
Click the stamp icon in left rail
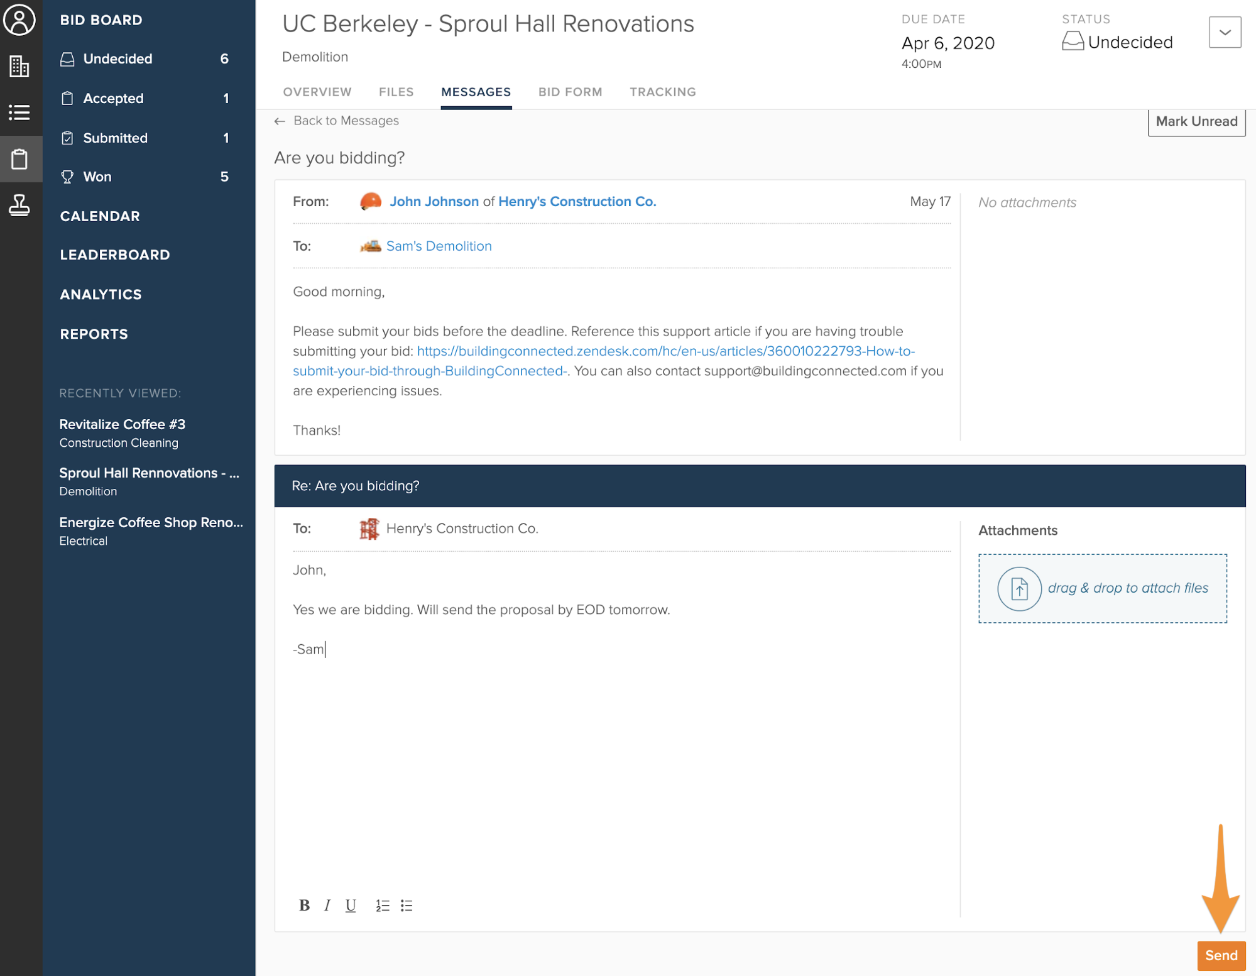19,205
